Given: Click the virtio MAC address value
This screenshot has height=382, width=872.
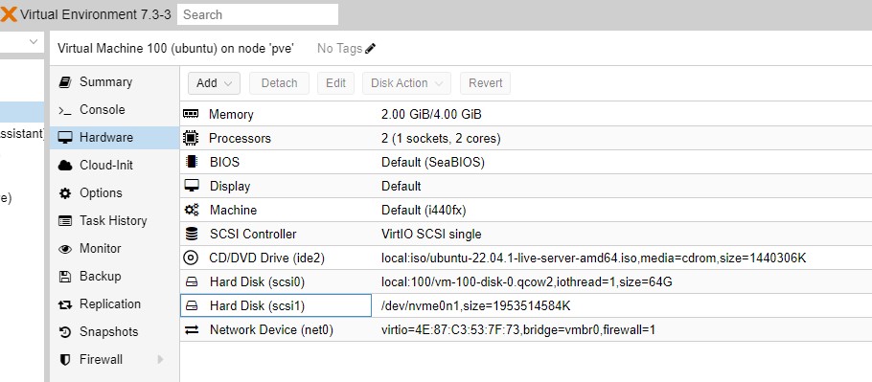Looking at the screenshot, I should tap(518, 329).
